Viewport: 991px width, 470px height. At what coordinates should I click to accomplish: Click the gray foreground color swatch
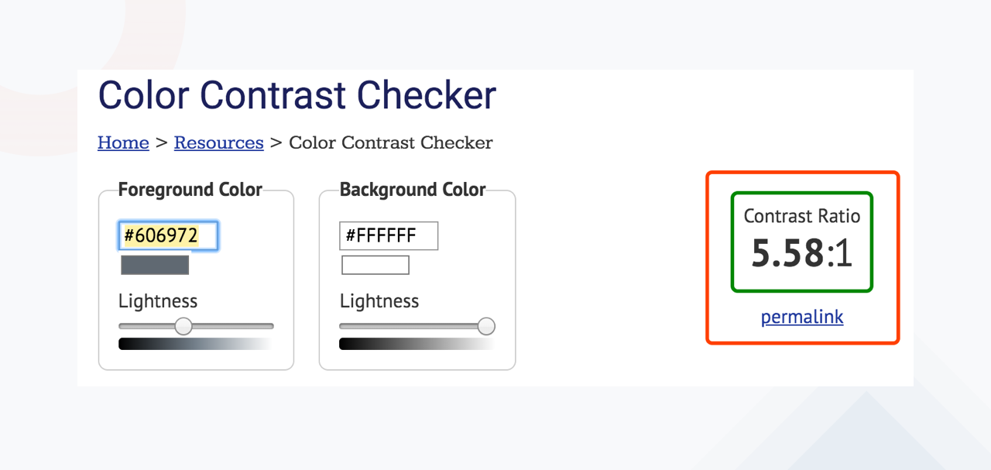[155, 265]
